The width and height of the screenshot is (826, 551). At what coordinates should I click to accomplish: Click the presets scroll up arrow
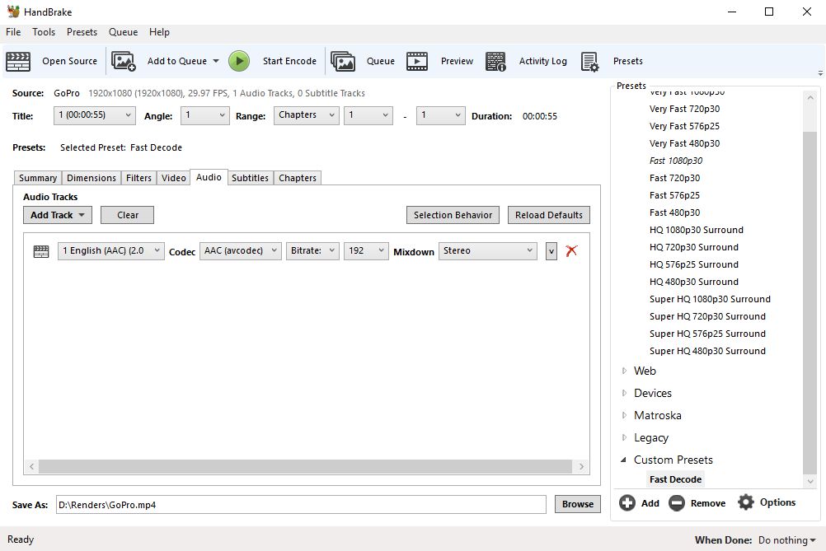(810, 97)
